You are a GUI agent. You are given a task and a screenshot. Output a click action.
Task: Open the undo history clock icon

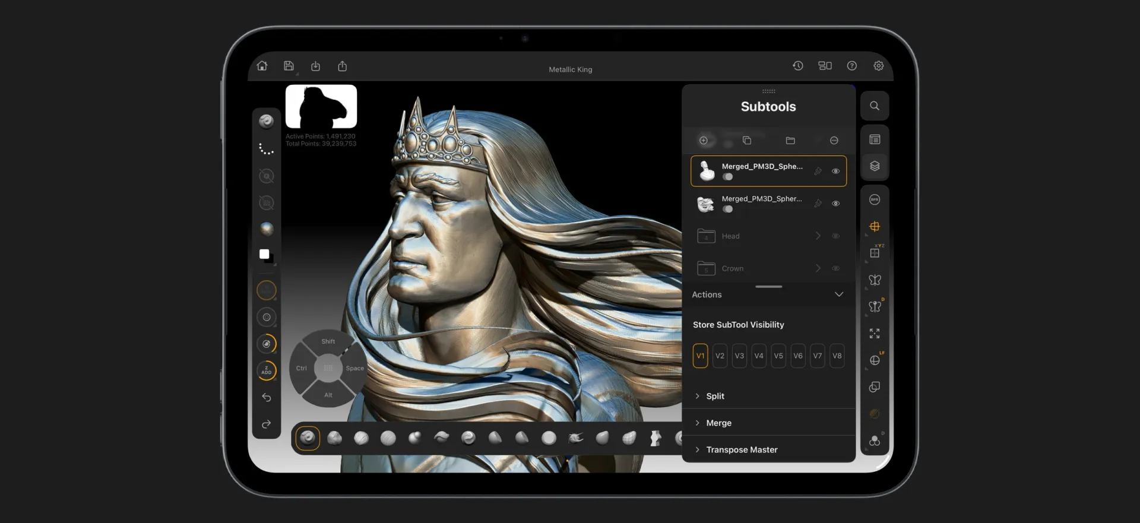tap(798, 66)
